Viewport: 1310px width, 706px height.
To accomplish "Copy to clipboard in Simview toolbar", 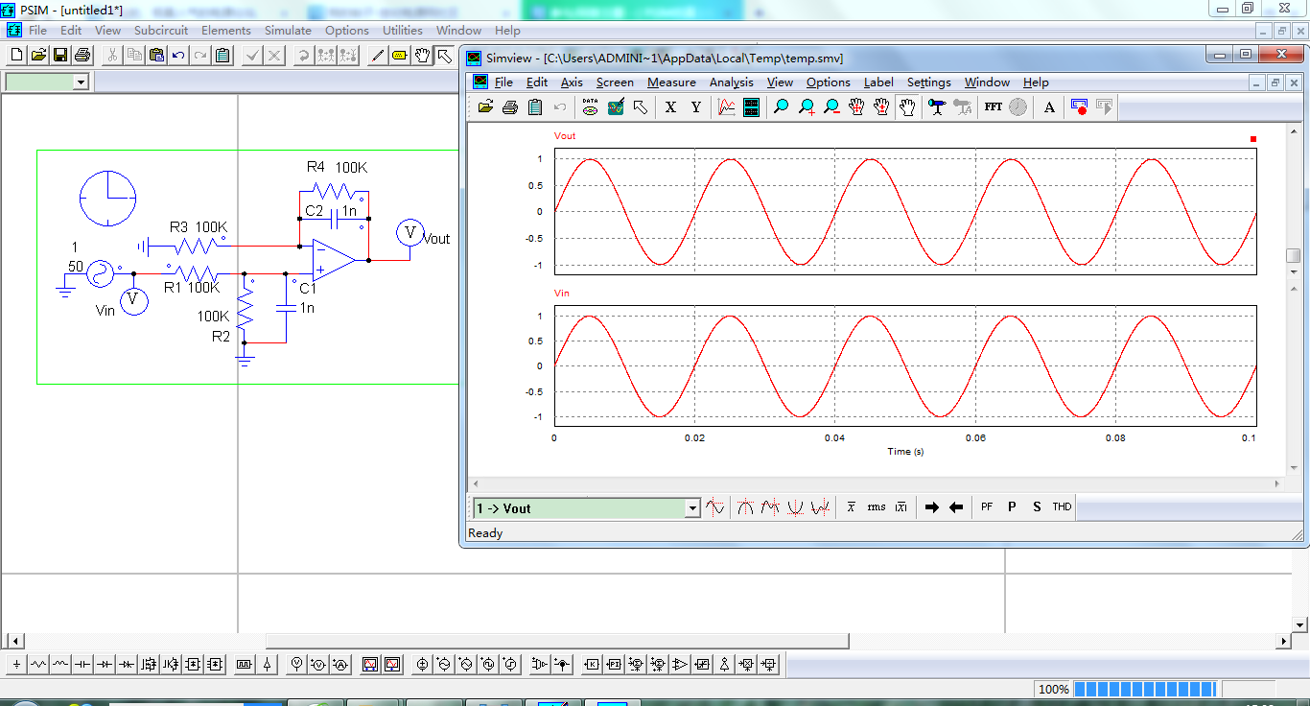I will pos(535,107).
